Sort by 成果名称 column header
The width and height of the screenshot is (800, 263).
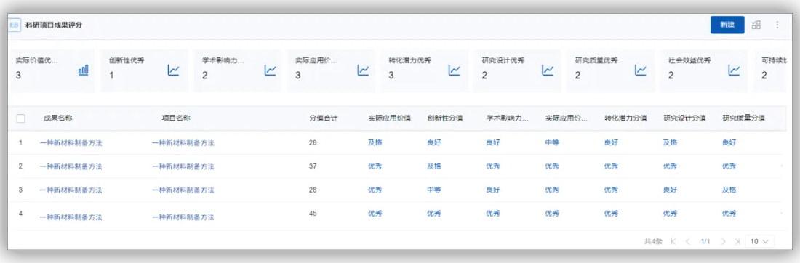point(57,118)
